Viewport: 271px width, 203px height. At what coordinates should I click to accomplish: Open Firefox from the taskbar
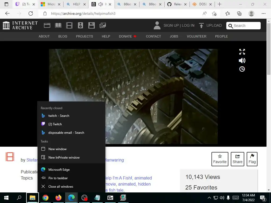(x=58, y=198)
